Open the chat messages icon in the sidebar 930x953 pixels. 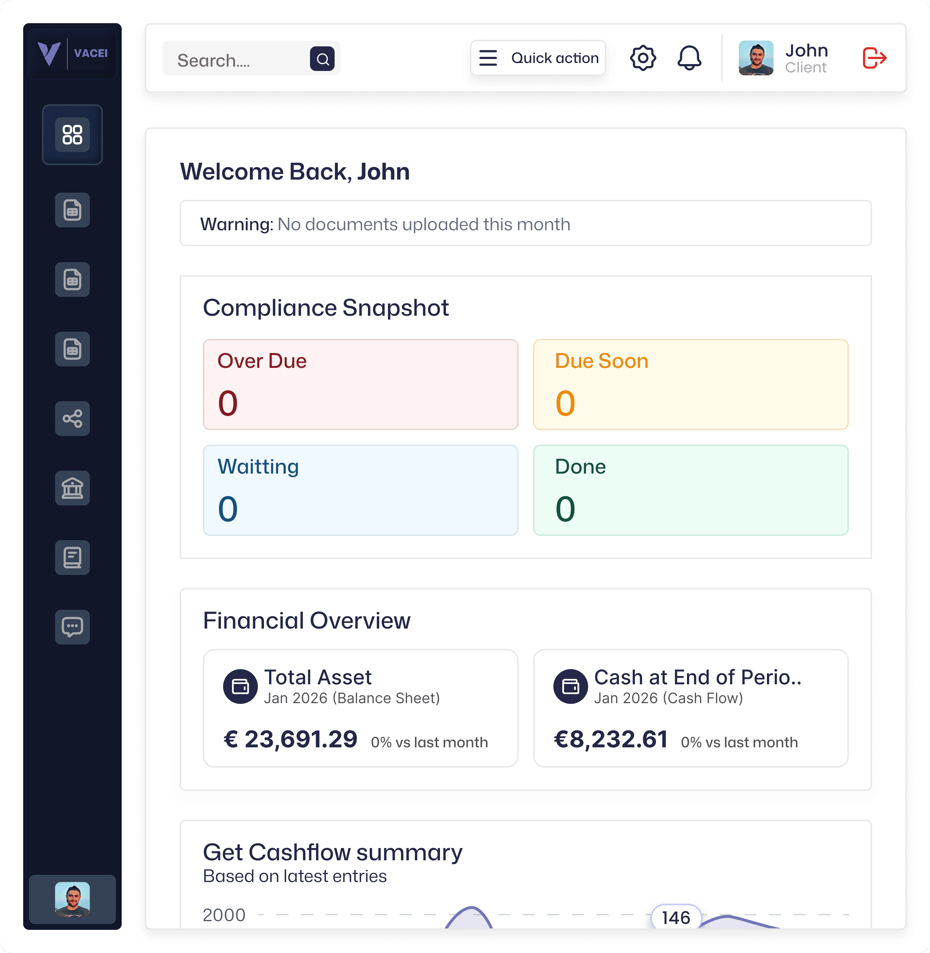(72, 627)
